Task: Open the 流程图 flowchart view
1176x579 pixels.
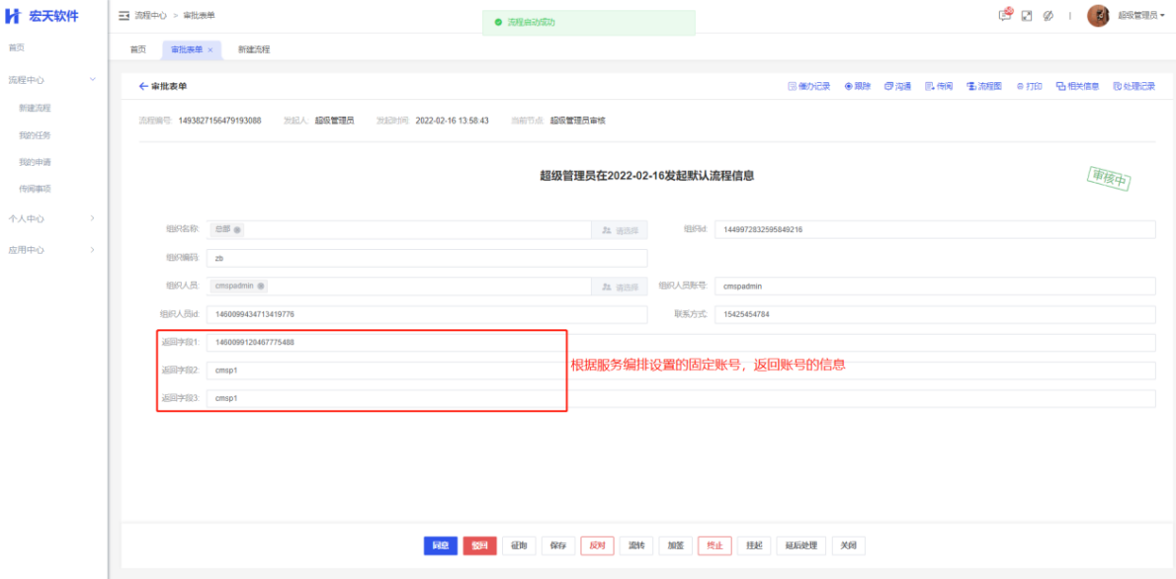Action: pyautogui.click(x=984, y=86)
